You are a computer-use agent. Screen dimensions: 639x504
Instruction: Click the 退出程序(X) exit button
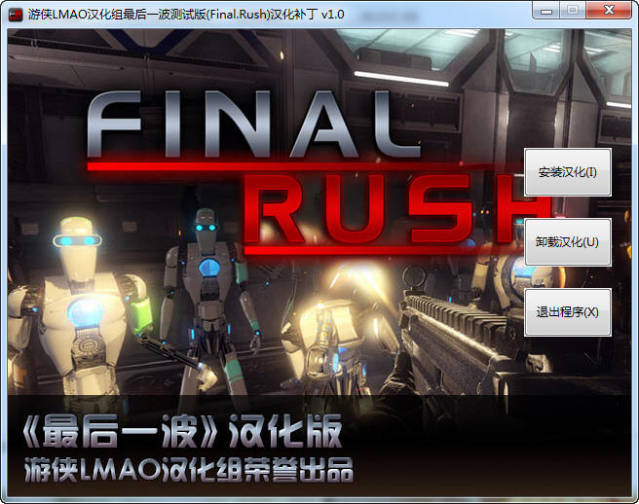pyautogui.click(x=567, y=312)
